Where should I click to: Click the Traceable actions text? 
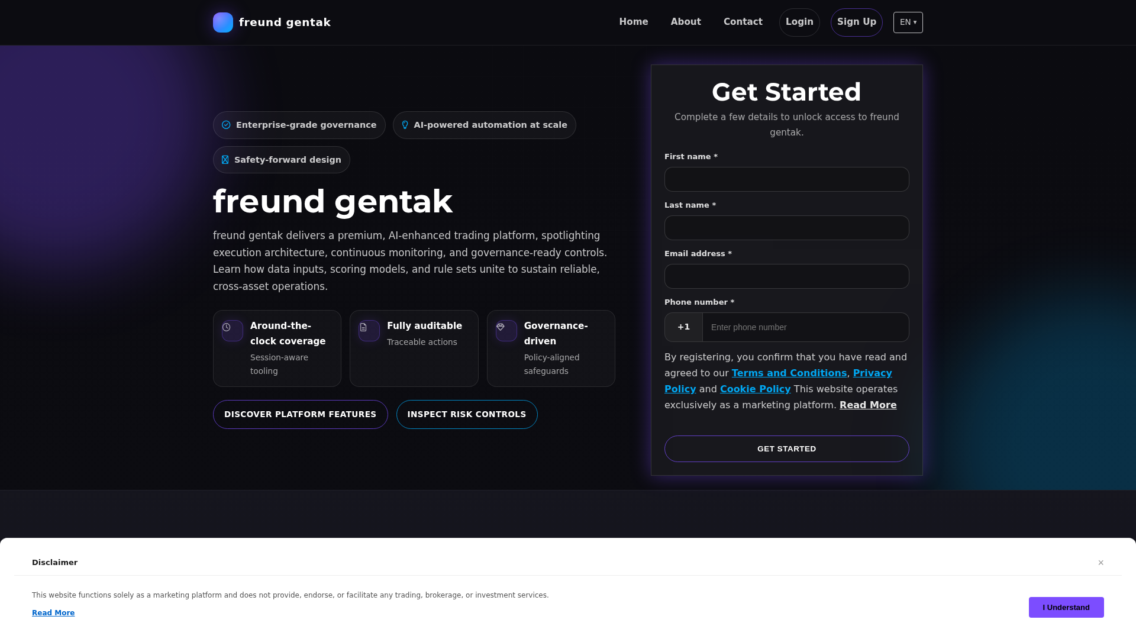(x=422, y=342)
